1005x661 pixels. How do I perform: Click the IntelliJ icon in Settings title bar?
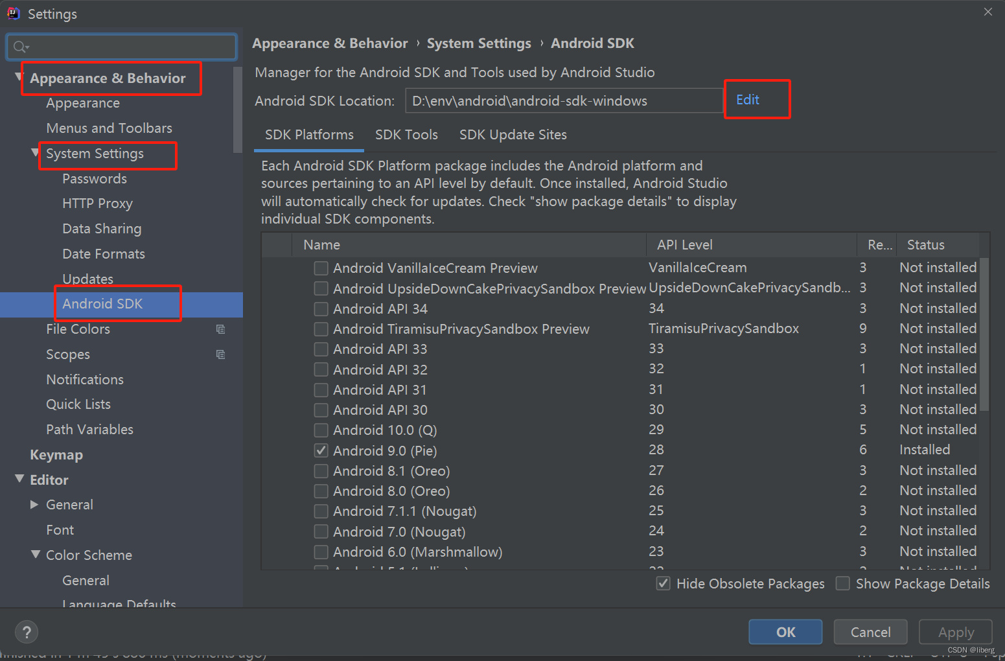click(14, 13)
